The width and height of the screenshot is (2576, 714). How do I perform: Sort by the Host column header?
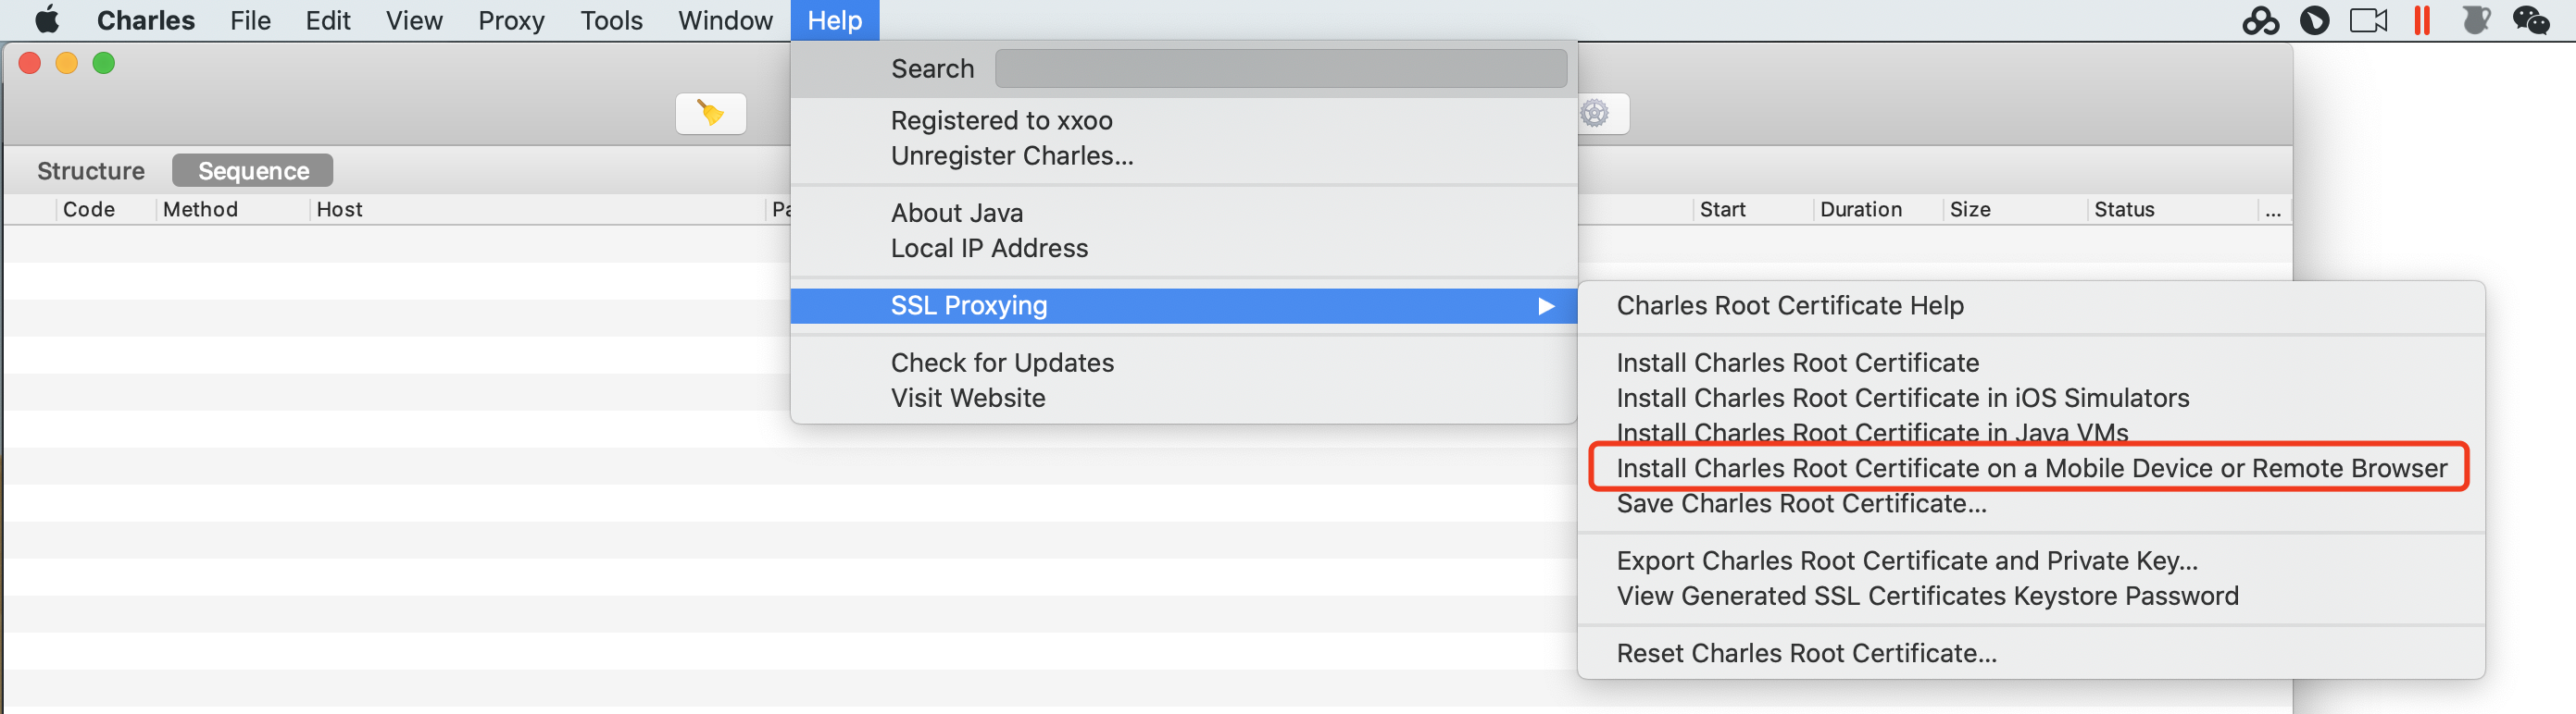[537, 210]
